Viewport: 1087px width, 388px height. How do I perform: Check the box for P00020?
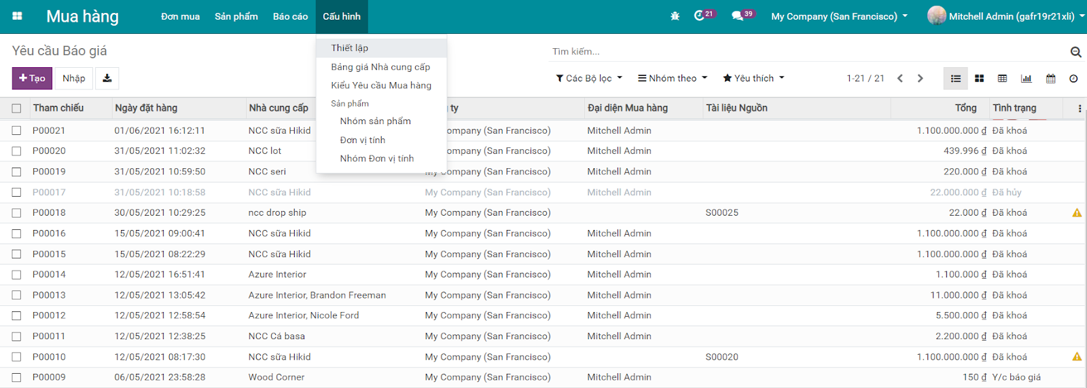16,151
